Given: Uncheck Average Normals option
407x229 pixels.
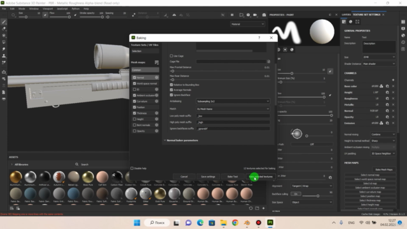Looking at the screenshot, I should click(171, 90).
